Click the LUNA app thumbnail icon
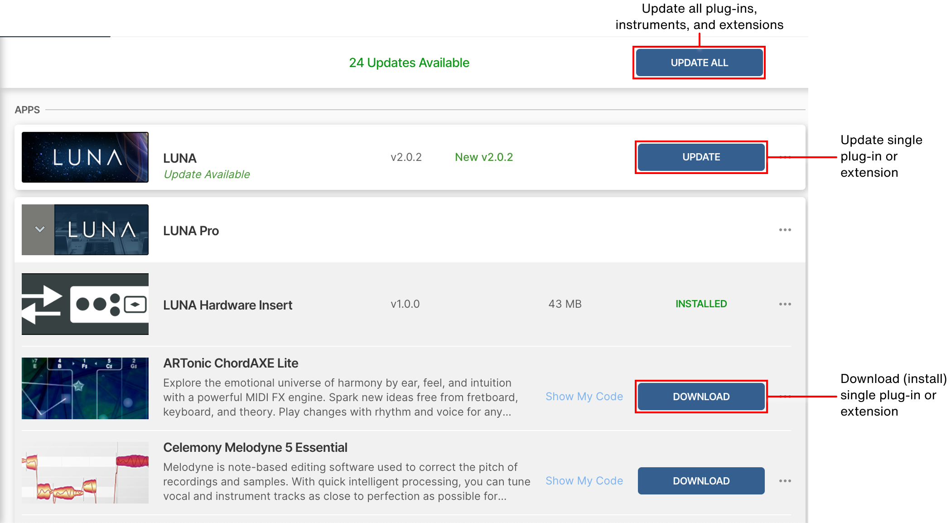Viewport: 951px width, 523px height. (85, 157)
